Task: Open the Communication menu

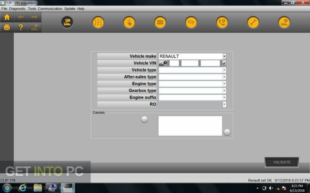Action: coord(50,8)
